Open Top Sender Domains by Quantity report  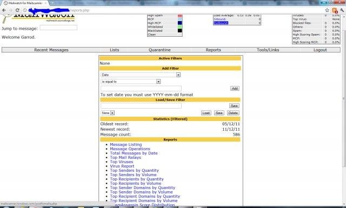[143, 187]
